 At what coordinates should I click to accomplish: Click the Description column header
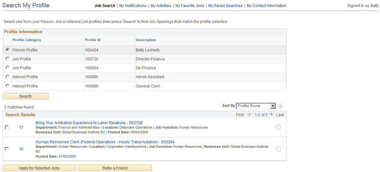[x=146, y=40]
